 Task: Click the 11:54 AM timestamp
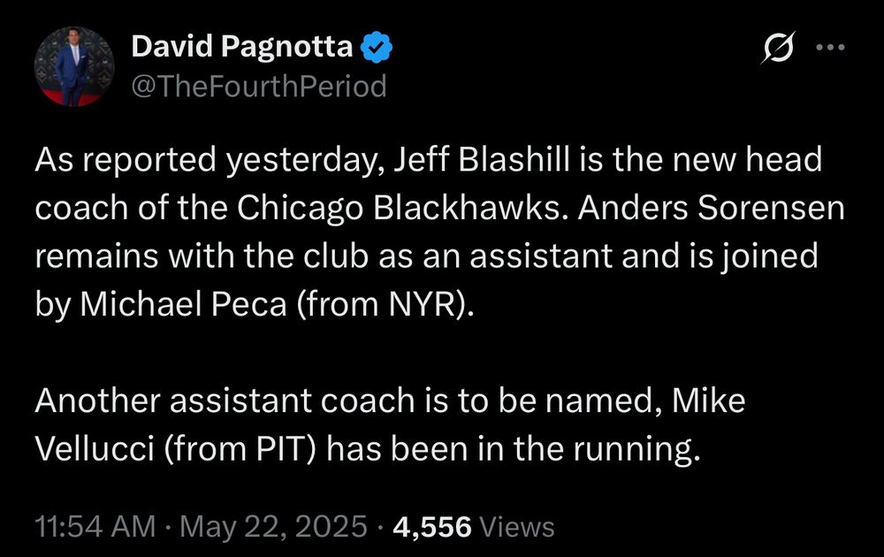(95, 527)
